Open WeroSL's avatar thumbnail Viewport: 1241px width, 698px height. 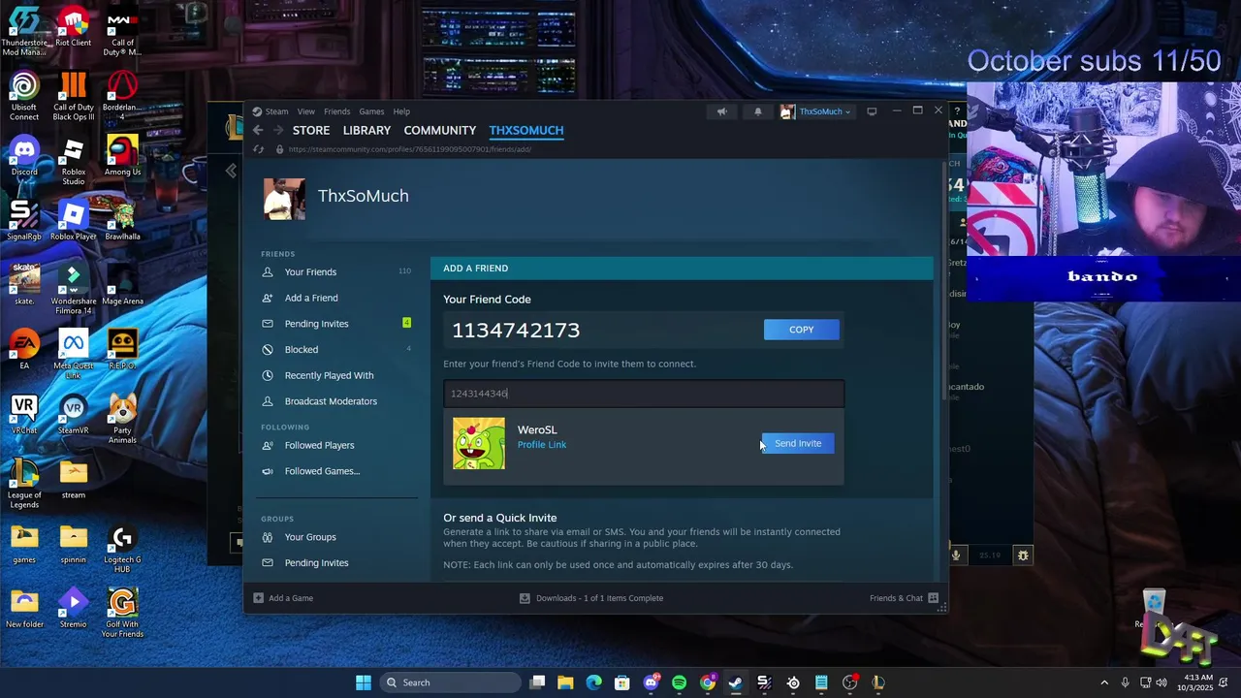click(479, 444)
